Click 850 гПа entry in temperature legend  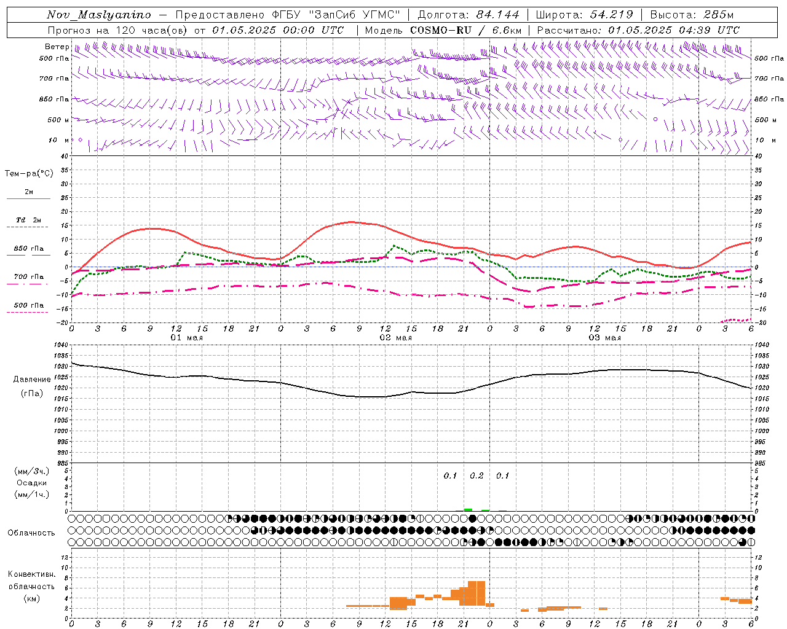pyautogui.click(x=29, y=249)
